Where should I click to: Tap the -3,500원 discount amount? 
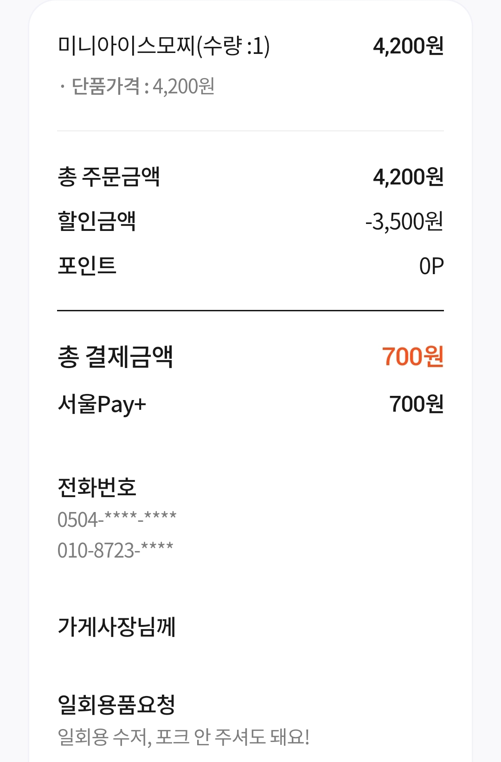coord(404,221)
